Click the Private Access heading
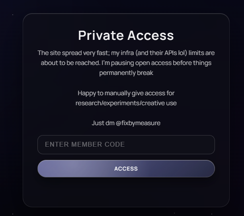244x216 pixels. pyautogui.click(x=126, y=35)
